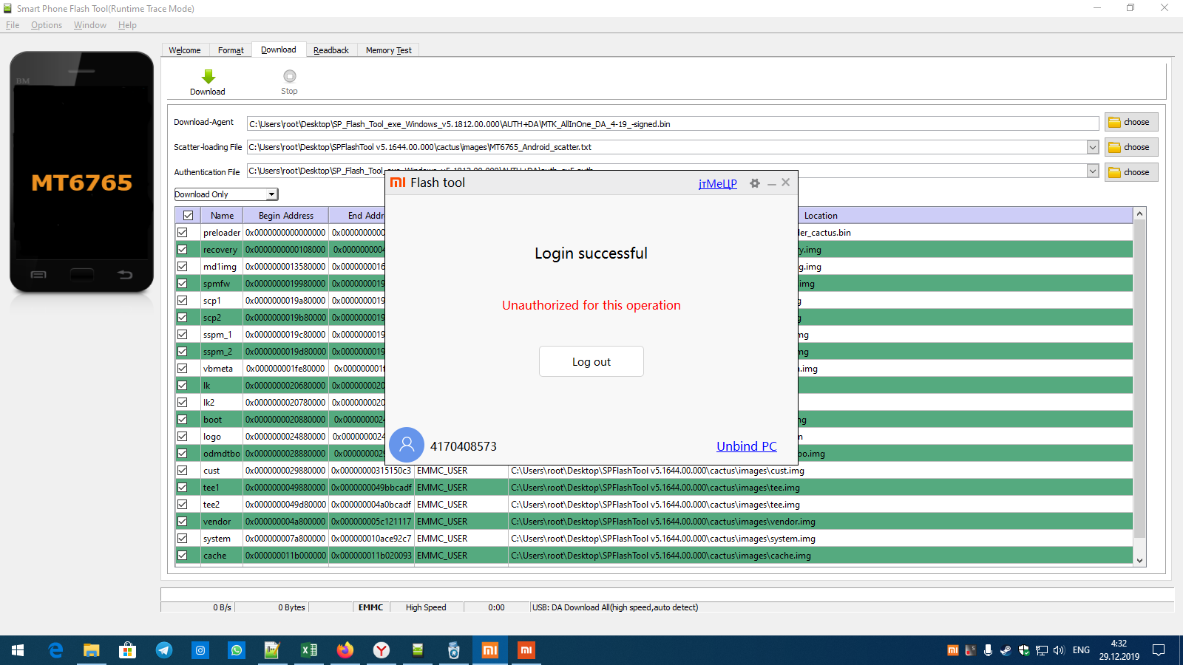The width and height of the screenshot is (1183, 665).
Task: Uncheck the system partition checkbox
Action: click(x=183, y=539)
